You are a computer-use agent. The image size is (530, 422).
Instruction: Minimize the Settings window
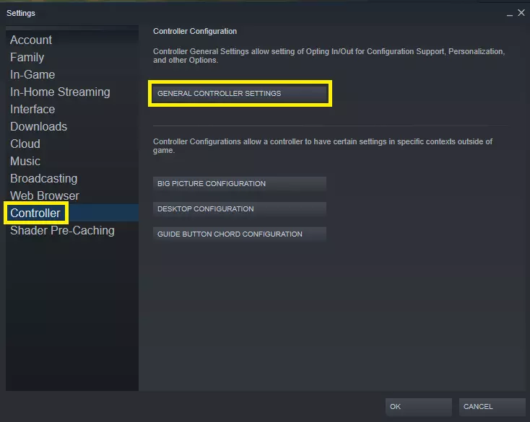509,14
